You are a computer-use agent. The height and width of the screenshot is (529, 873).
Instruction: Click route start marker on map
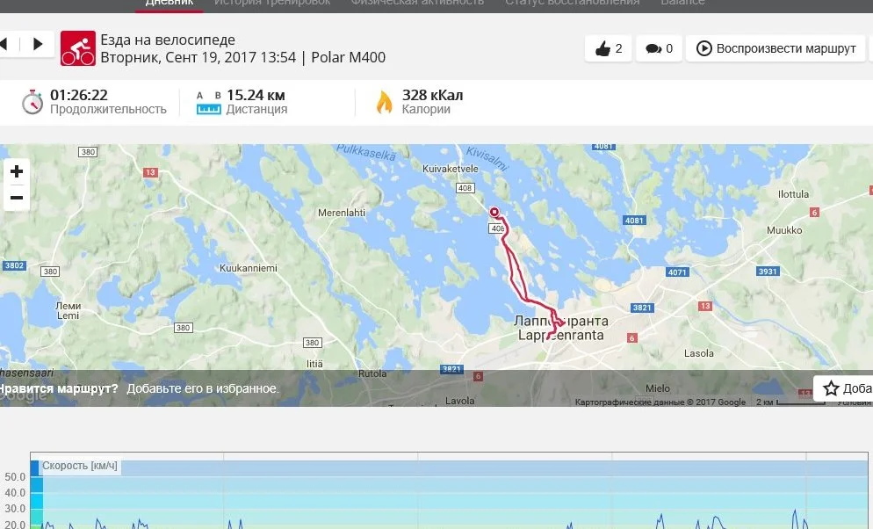coord(494,212)
